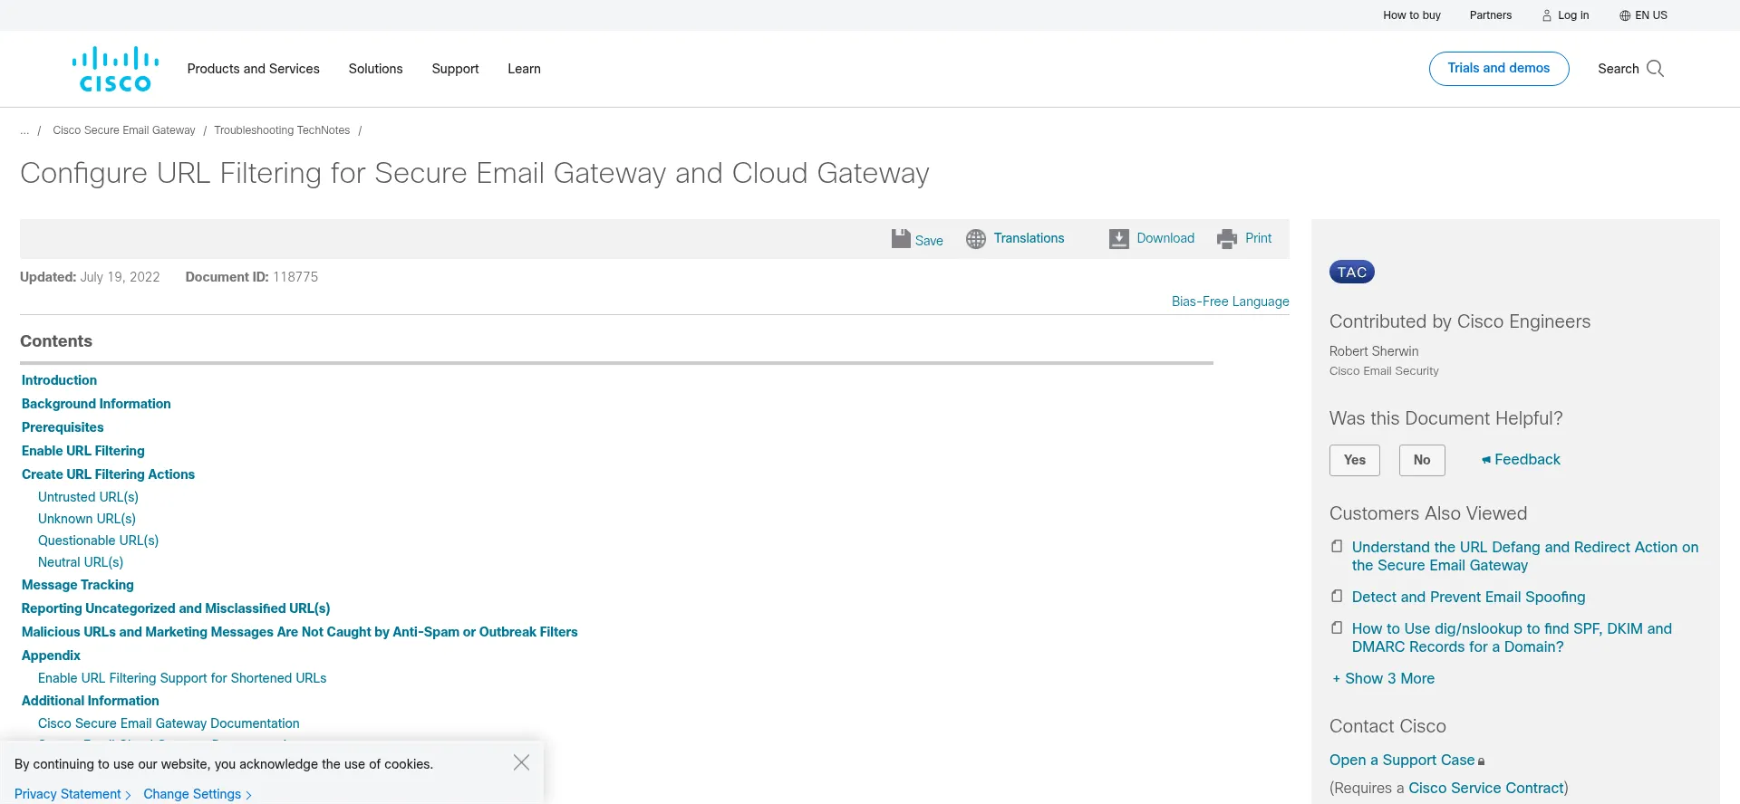
Task: Jump to Enable URL Filtering section
Action: [x=83, y=451]
